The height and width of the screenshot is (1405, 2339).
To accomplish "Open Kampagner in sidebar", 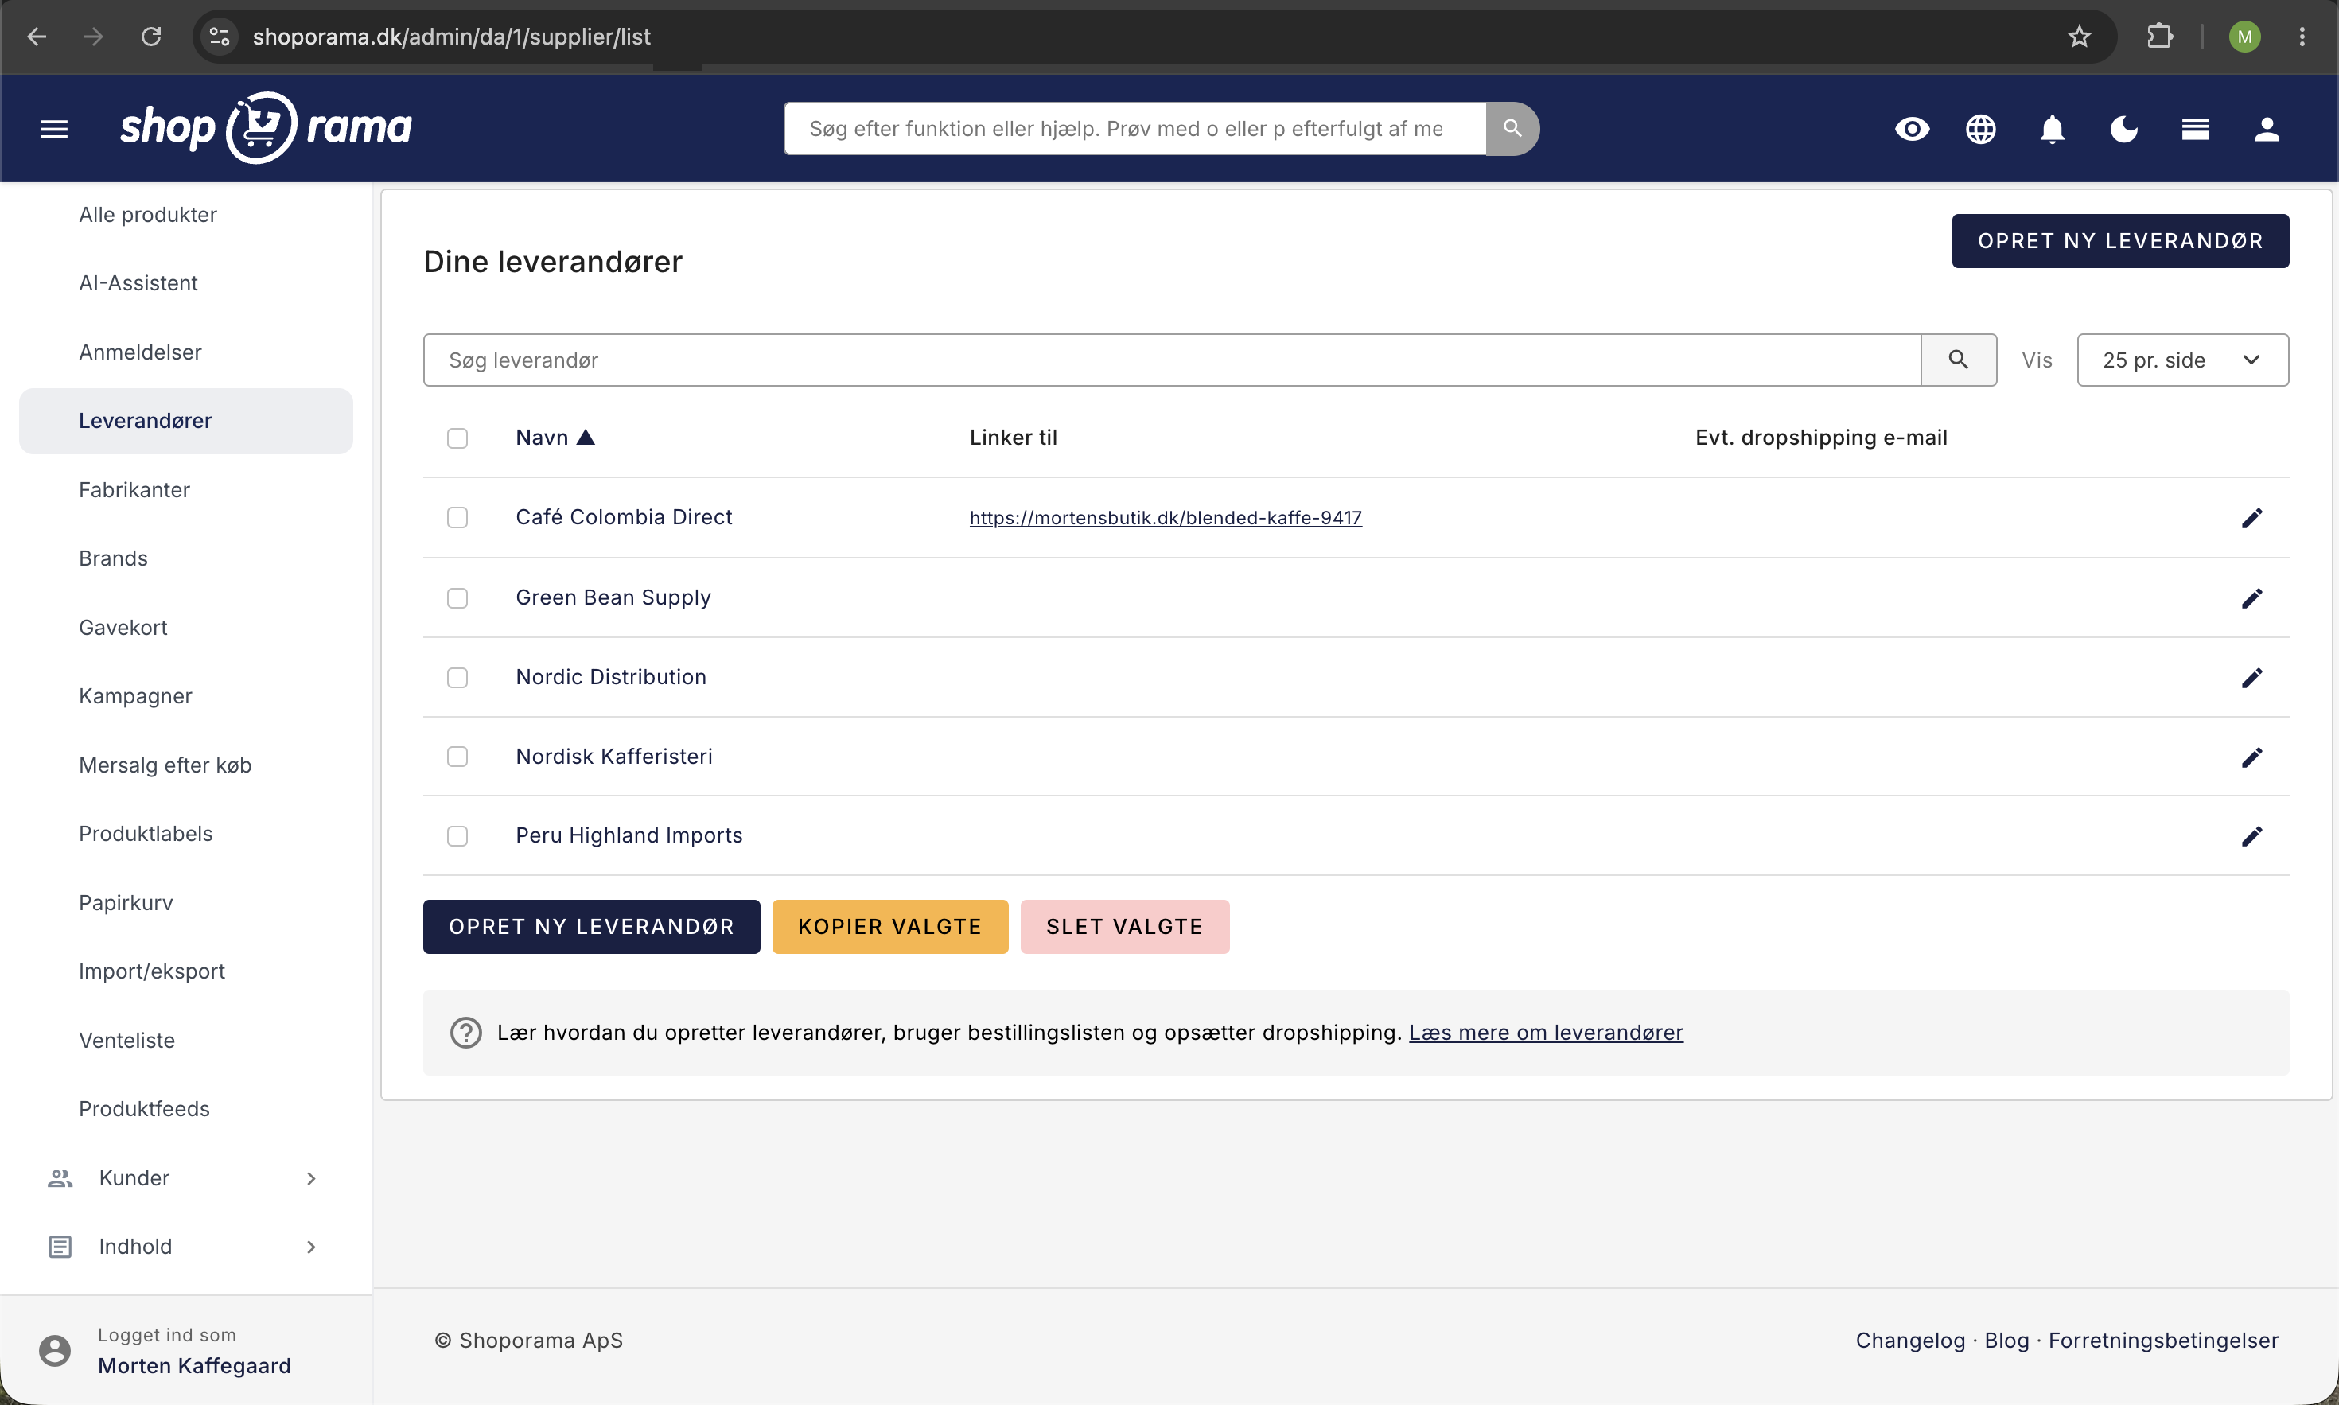I will [135, 697].
